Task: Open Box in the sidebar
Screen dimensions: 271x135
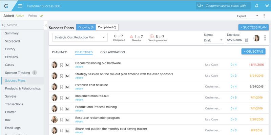Action: pos(8,120)
